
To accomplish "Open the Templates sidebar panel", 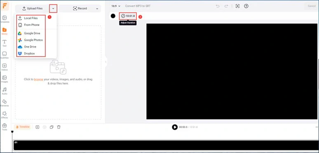I will [5, 19].
